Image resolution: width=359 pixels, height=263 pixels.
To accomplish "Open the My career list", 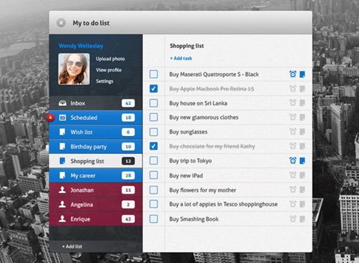I will tap(96, 176).
